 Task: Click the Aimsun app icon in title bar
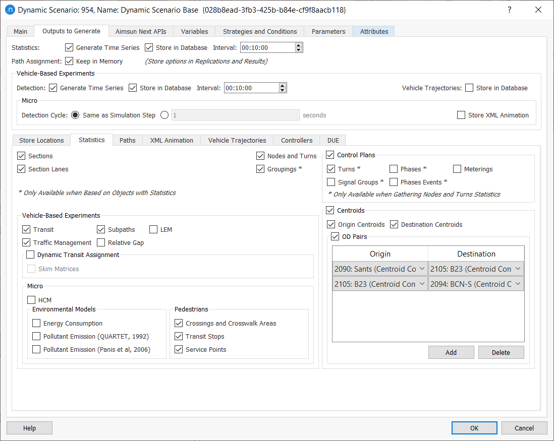click(9, 10)
